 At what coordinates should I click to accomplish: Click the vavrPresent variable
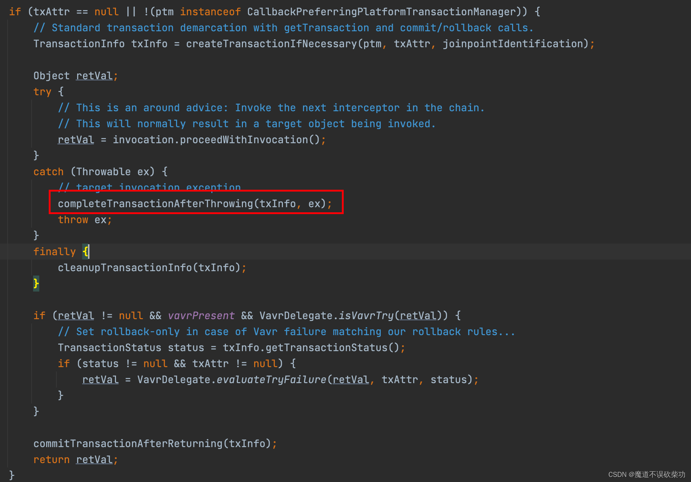pos(201,316)
